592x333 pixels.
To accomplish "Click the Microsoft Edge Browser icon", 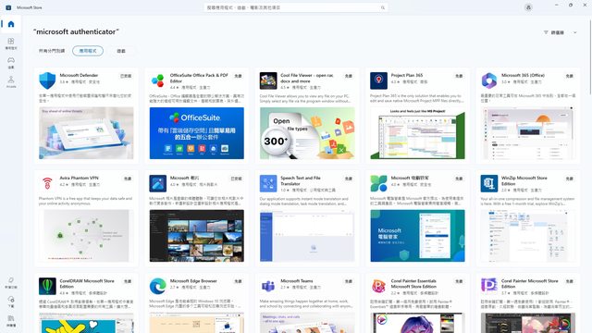I will (157, 286).
